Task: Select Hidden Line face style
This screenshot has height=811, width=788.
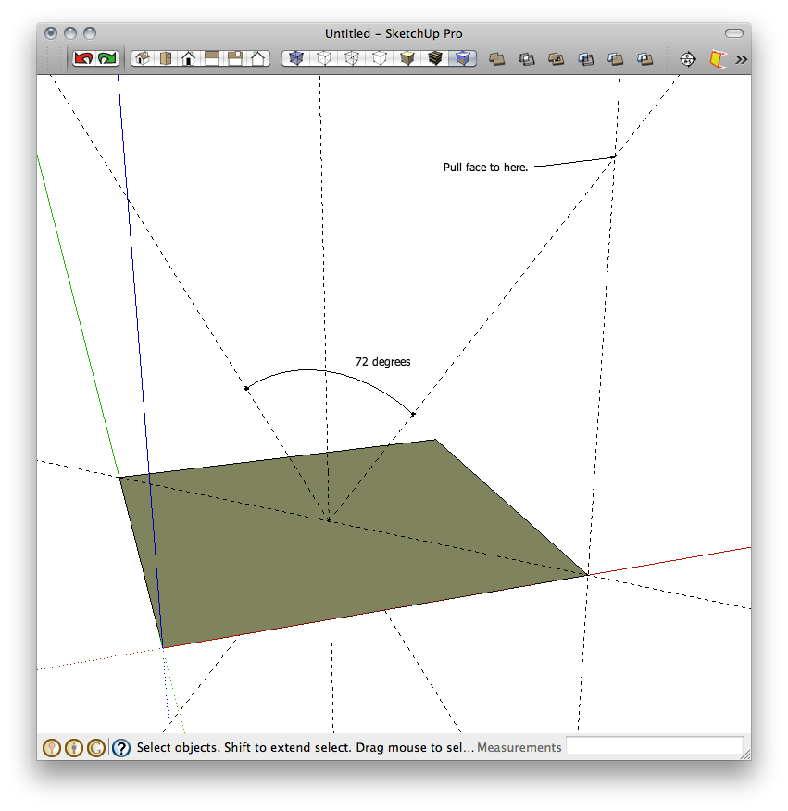Action: tap(380, 58)
